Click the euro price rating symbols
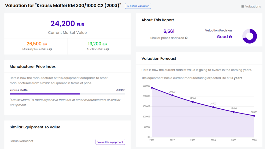This screenshot has height=149, width=265. coord(121,90)
